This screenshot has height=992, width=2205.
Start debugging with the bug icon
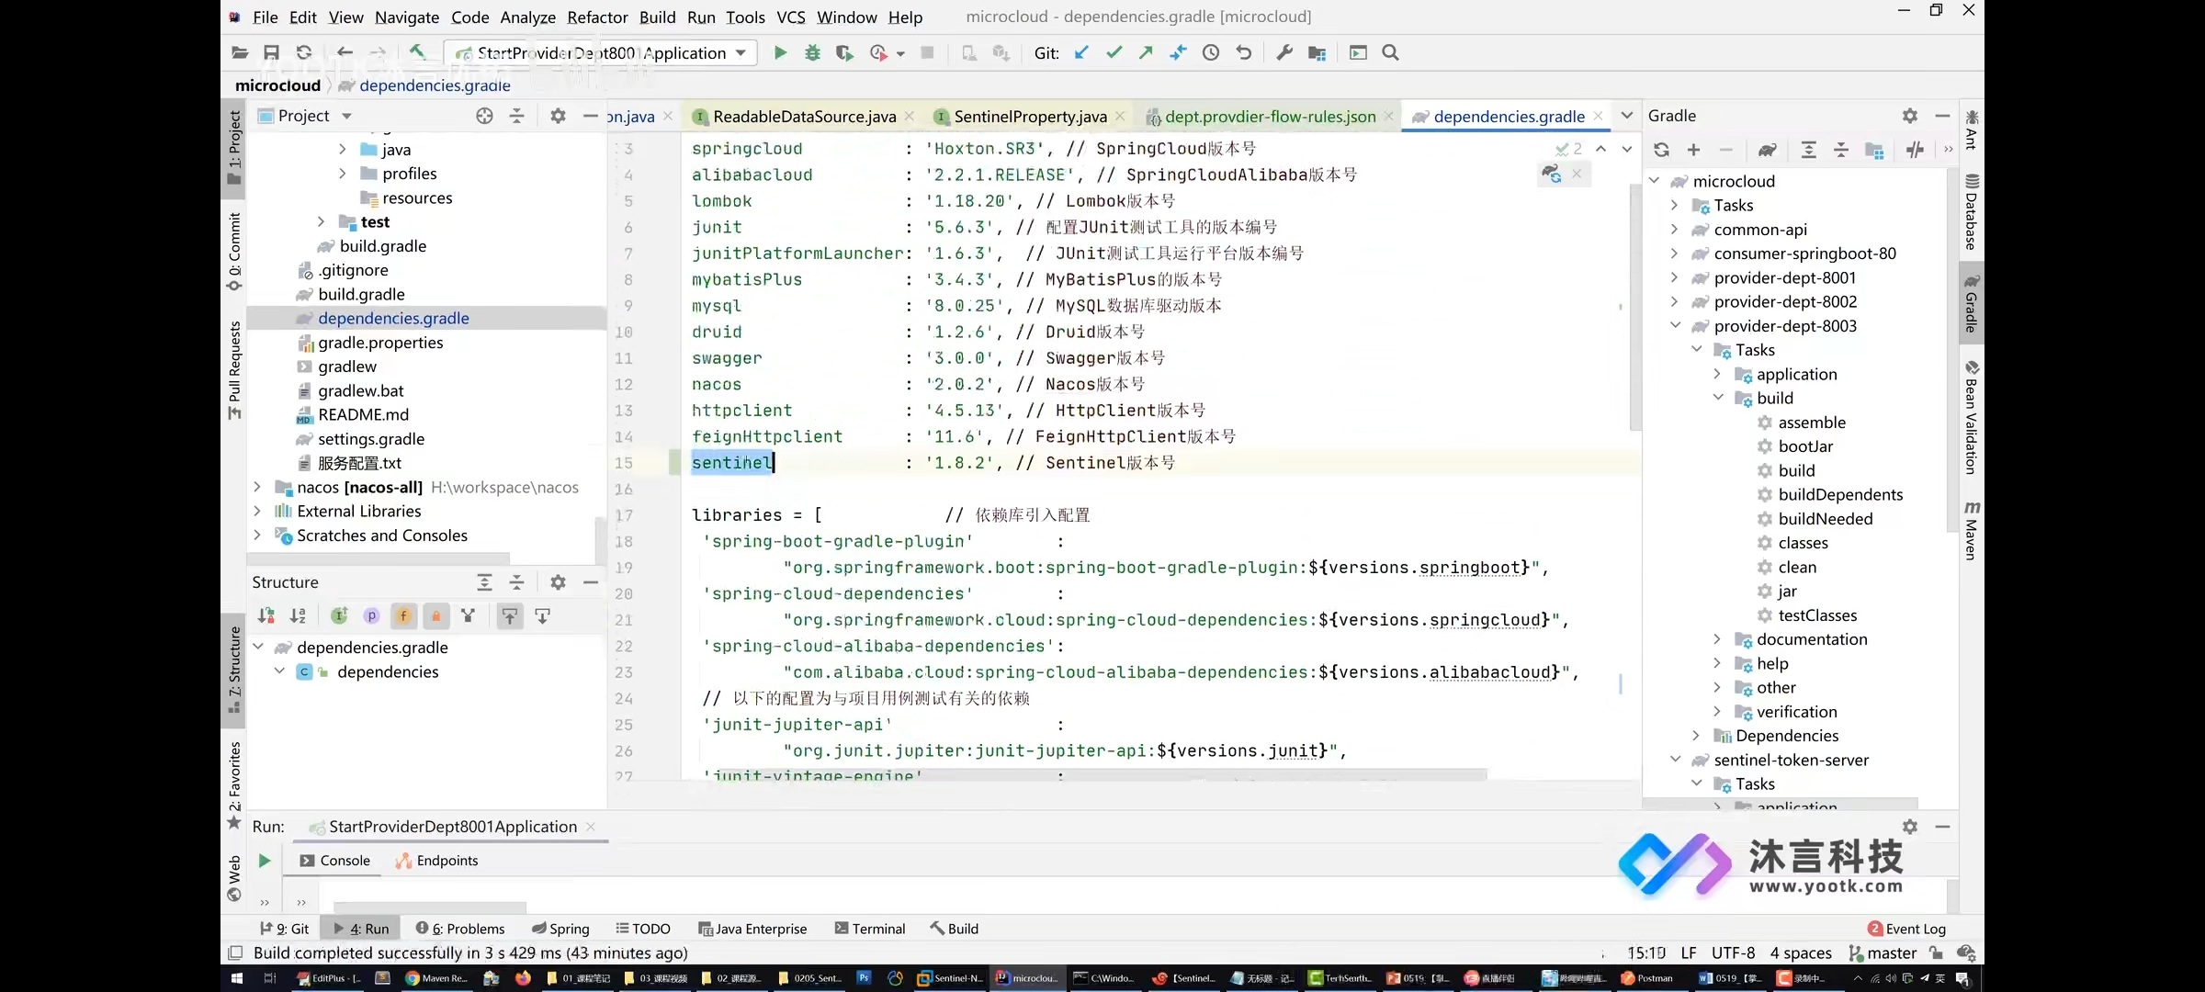tap(812, 53)
